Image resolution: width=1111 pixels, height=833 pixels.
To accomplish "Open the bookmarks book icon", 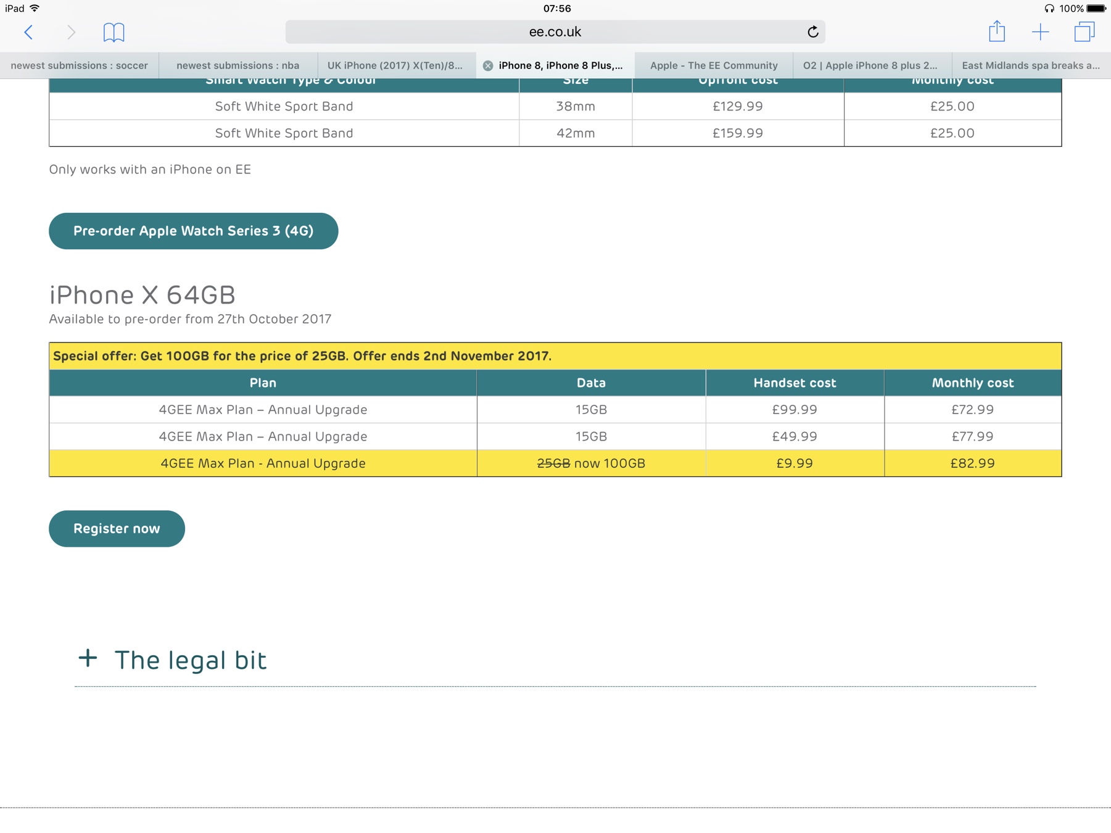I will 114,32.
